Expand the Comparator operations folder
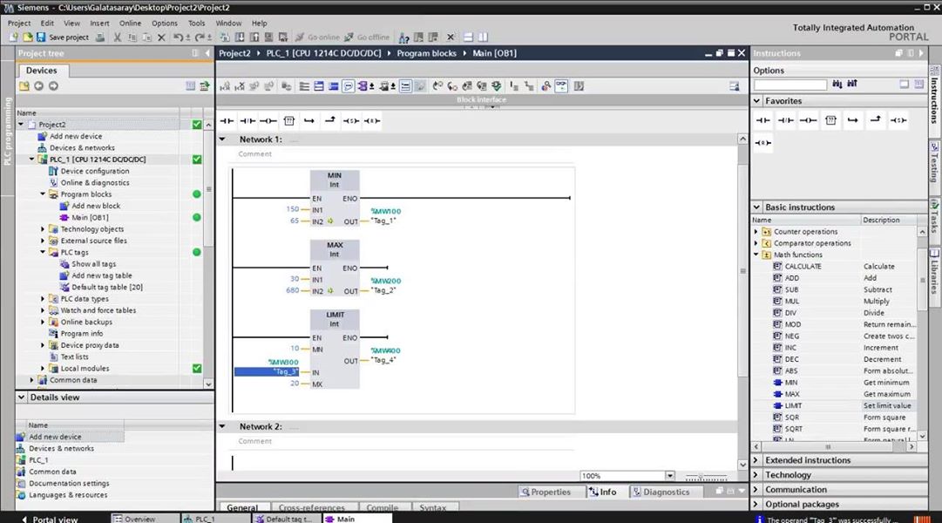Image resolution: width=942 pixels, height=523 pixels. coord(756,243)
